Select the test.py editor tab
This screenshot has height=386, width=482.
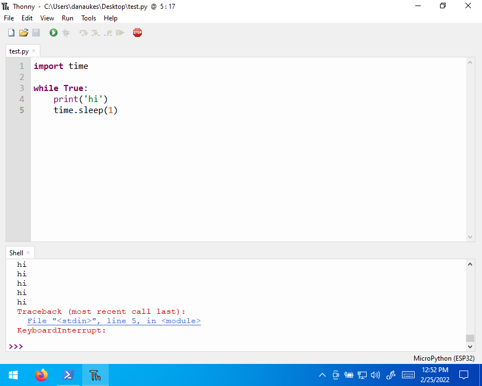[19, 51]
